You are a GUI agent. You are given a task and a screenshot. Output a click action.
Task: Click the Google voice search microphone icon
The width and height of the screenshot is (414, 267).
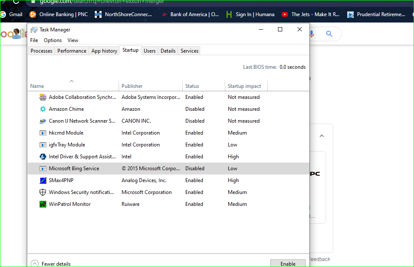(312, 34)
